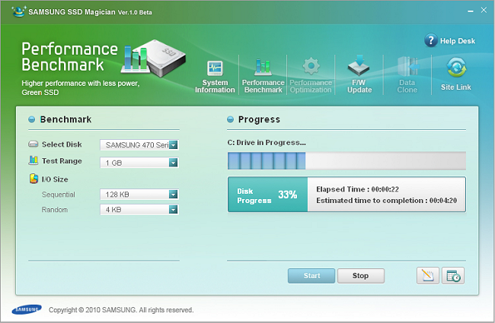Click the Ver.1.0 Beta title text
Screen dimensions: 495x323
tap(135, 12)
